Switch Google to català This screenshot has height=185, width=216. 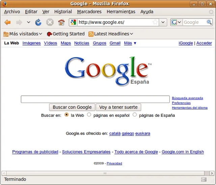(115, 133)
